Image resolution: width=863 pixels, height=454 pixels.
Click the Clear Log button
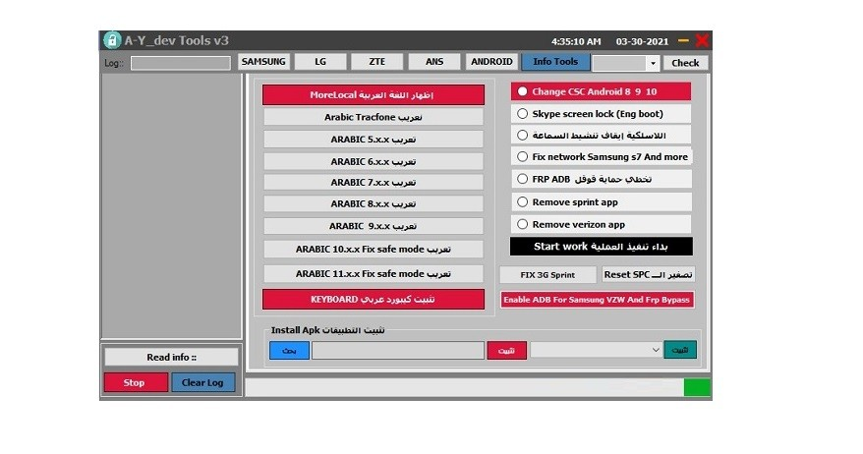[202, 382]
